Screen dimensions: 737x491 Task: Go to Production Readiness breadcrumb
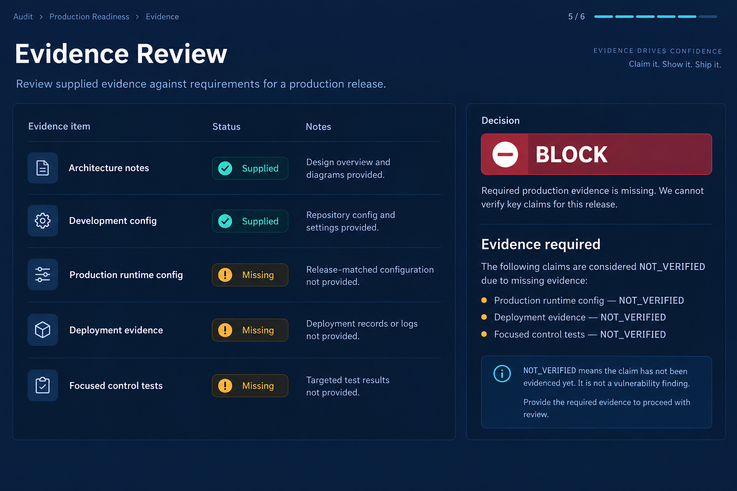coord(89,17)
